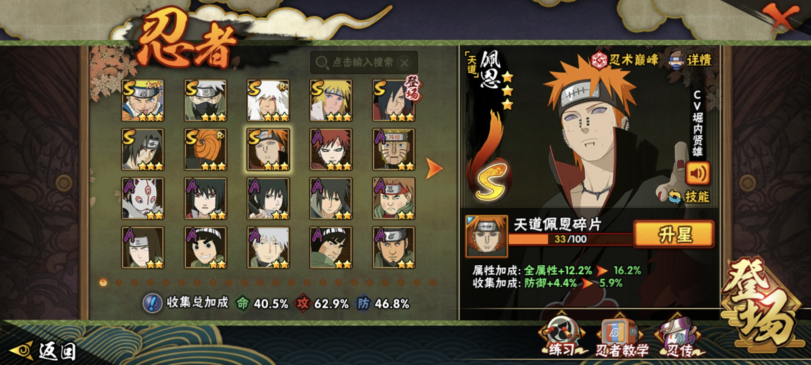Select the masked Tobi ninja portrait
811x365 pixels.
205,149
